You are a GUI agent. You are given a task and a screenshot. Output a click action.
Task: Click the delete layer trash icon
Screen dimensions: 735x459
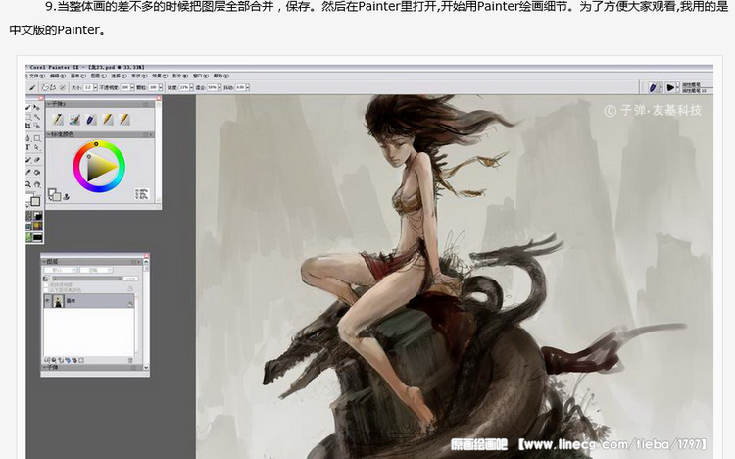pyautogui.click(x=129, y=360)
